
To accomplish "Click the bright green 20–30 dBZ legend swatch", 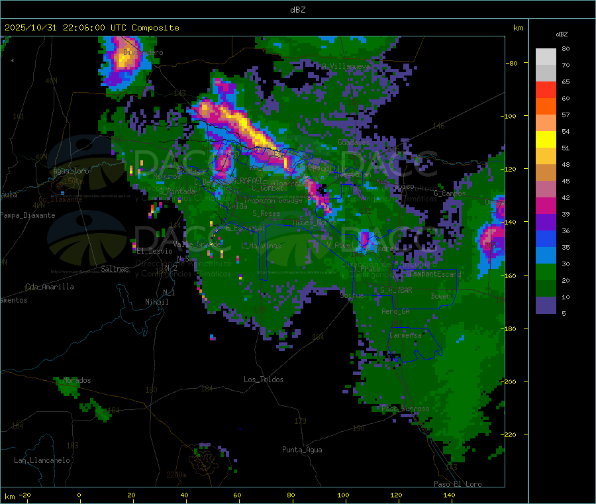I will click(x=546, y=272).
